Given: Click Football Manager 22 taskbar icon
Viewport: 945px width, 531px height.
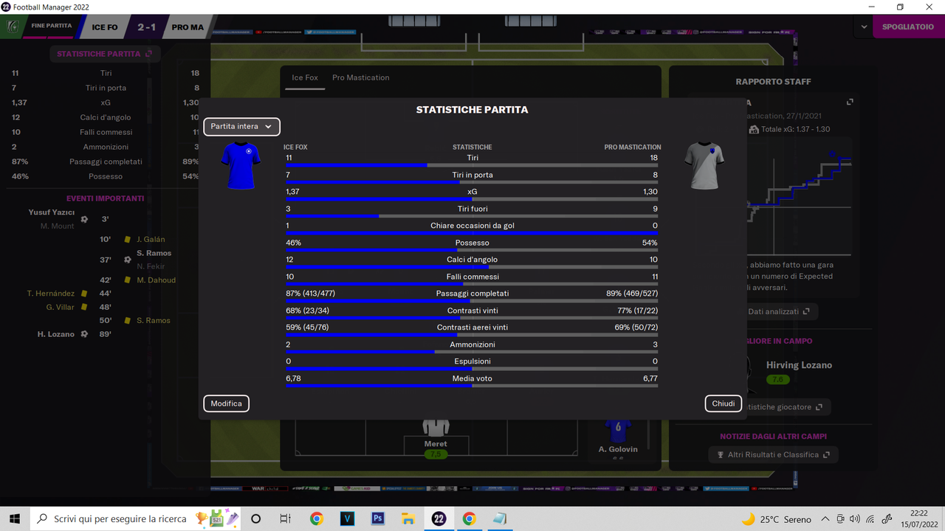Looking at the screenshot, I should [x=439, y=519].
